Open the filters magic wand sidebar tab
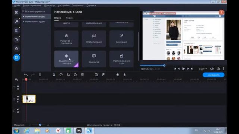Screen dimensions: 239x134 [16, 22]
